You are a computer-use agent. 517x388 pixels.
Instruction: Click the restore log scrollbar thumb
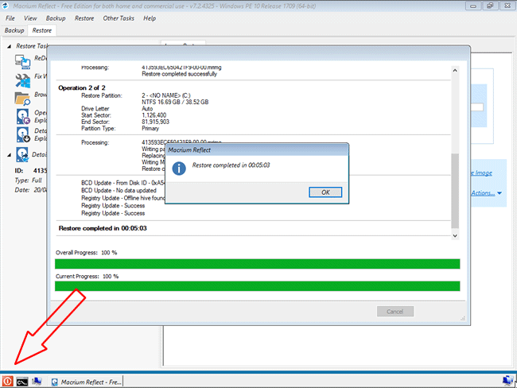455,191
